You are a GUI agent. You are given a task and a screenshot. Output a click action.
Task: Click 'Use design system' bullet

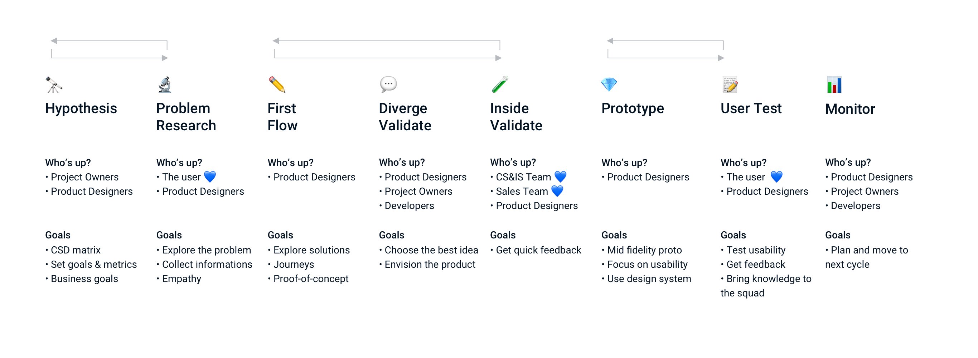[x=649, y=279]
